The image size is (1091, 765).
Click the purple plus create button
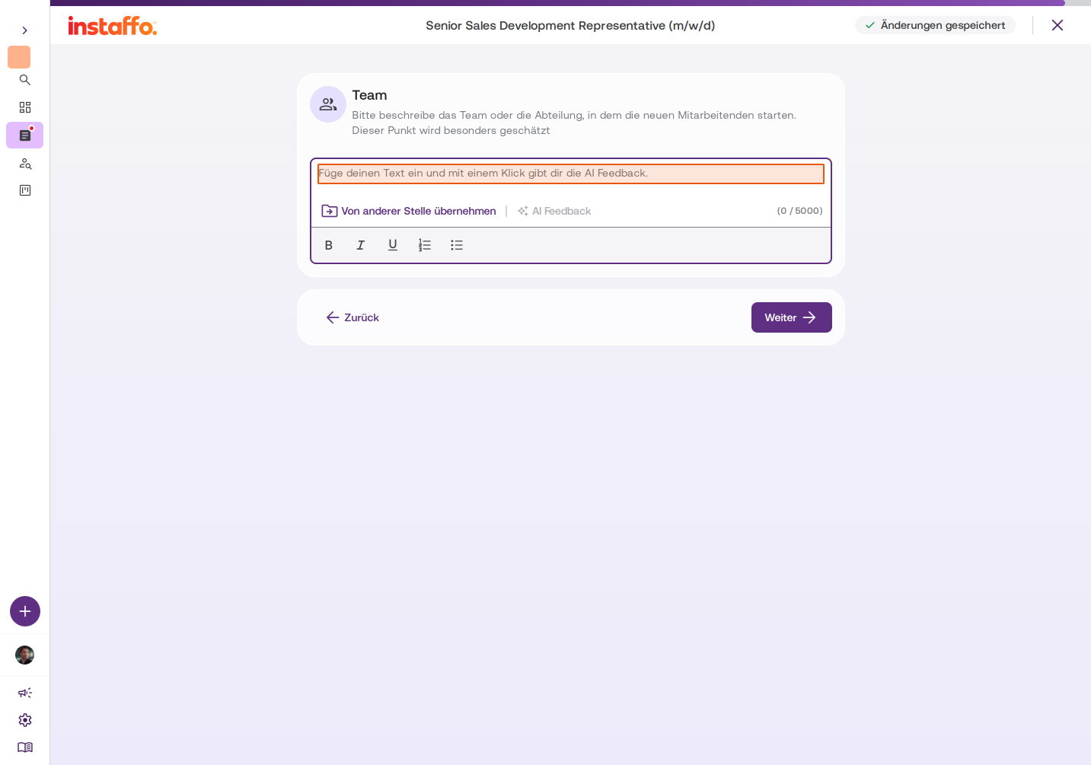(x=25, y=611)
